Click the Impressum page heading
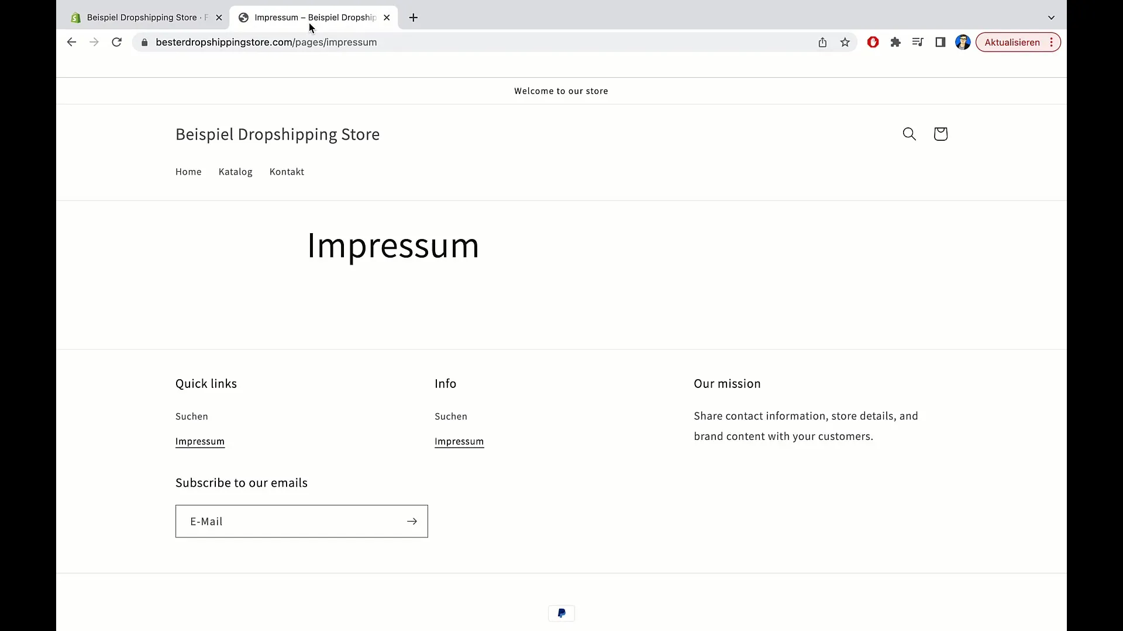 tap(393, 245)
